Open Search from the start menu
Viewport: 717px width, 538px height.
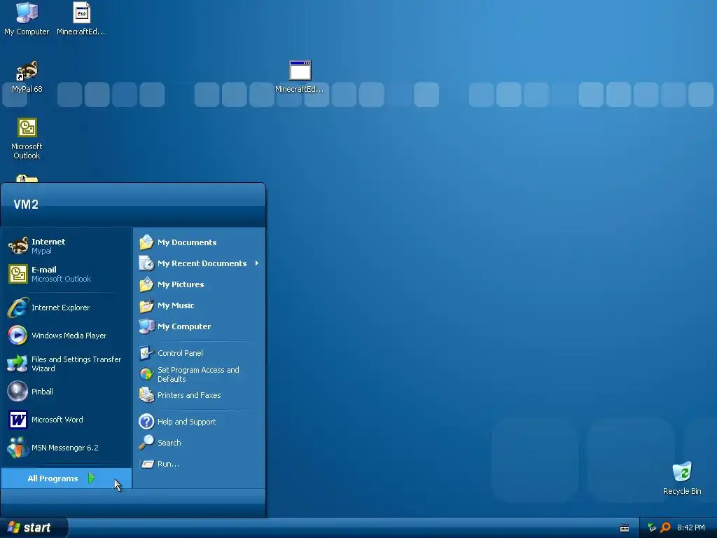(200, 443)
